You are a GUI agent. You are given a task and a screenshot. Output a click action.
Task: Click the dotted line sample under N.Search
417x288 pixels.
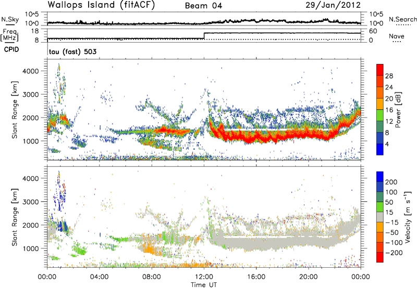click(403, 25)
